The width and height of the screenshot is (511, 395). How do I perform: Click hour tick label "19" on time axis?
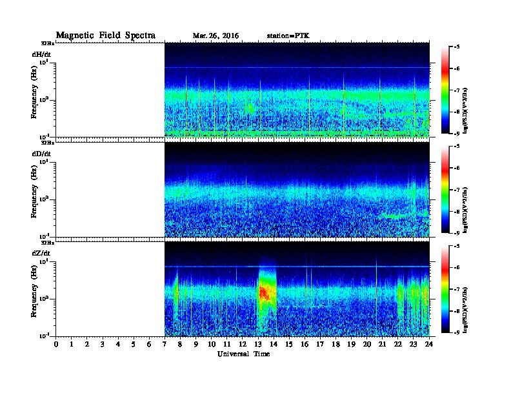pyautogui.click(x=351, y=345)
